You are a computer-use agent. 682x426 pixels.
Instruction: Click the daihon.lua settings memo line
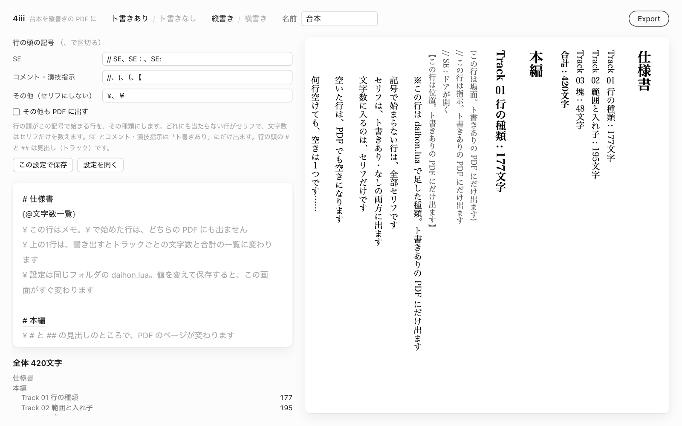click(145, 282)
